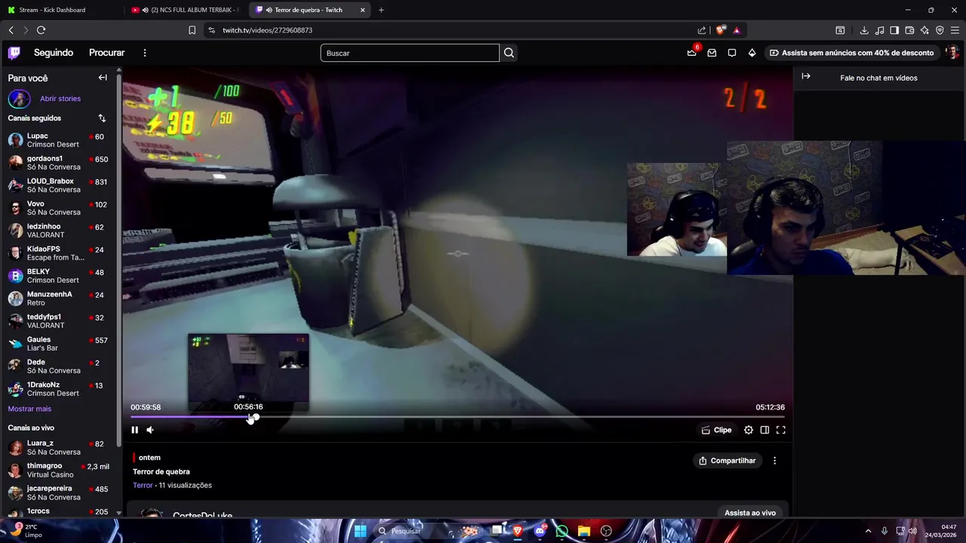Collapse the video chat panel
966x543 pixels.
pyautogui.click(x=806, y=76)
